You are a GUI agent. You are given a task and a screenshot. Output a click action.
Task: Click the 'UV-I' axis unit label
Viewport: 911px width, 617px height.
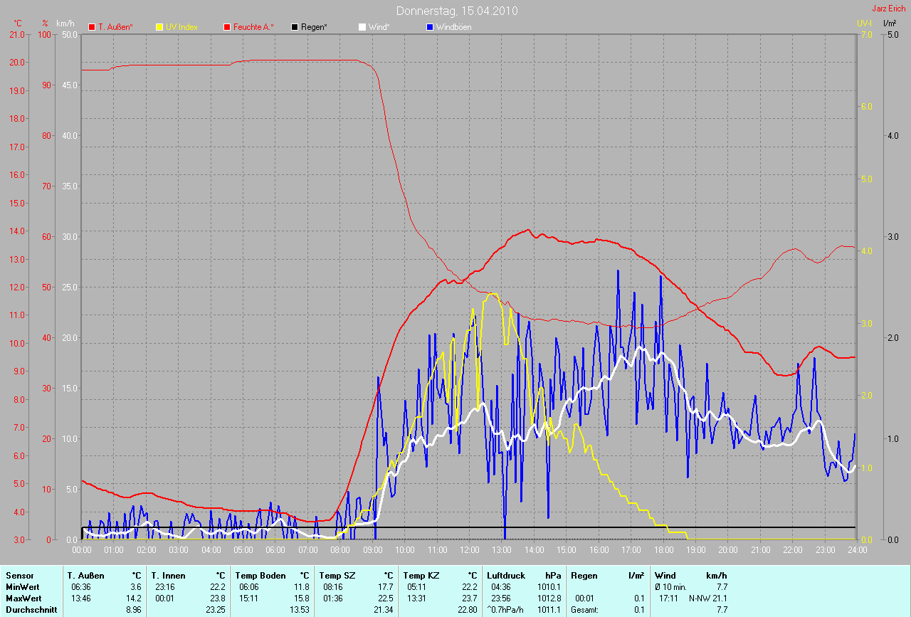(865, 23)
